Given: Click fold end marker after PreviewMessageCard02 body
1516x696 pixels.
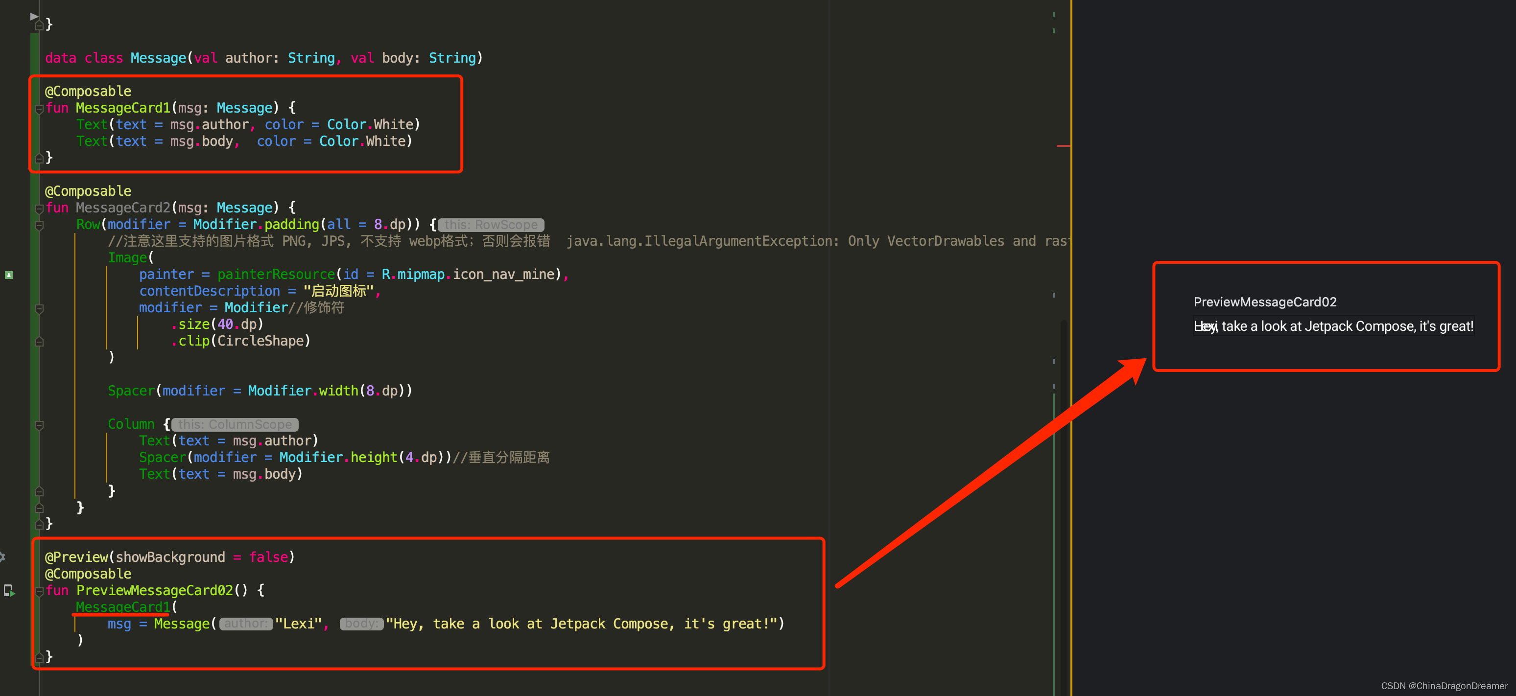Looking at the screenshot, I should pyautogui.click(x=40, y=657).
